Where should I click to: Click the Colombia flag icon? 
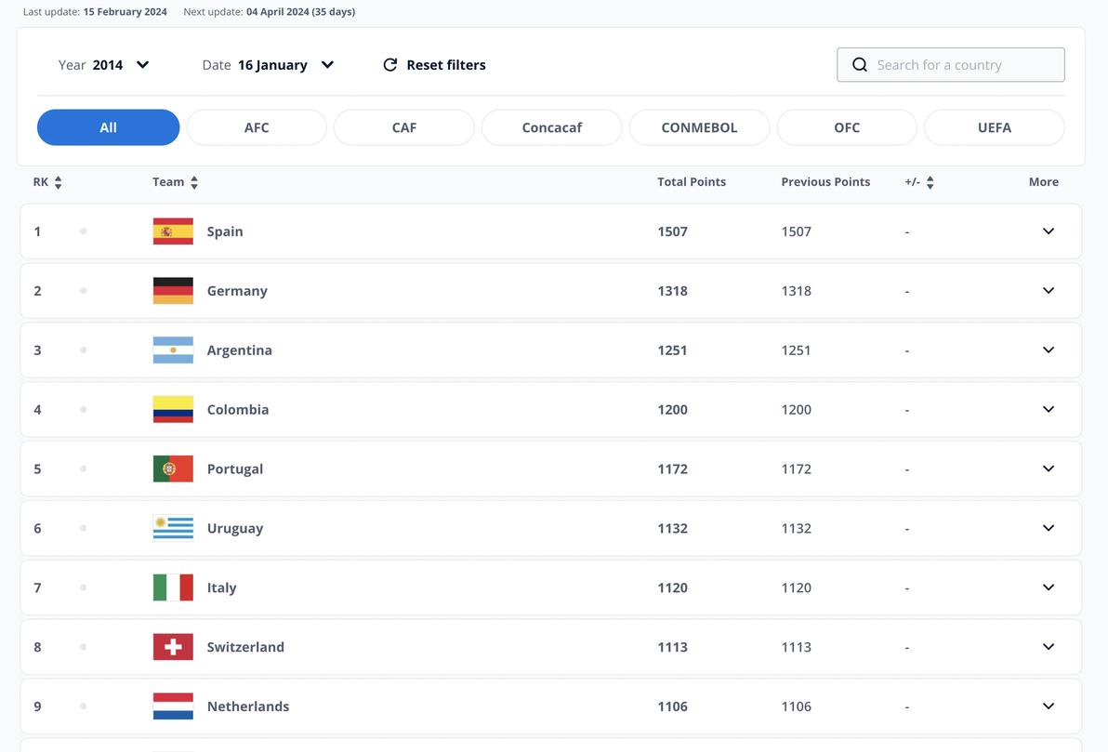point(173,409)
